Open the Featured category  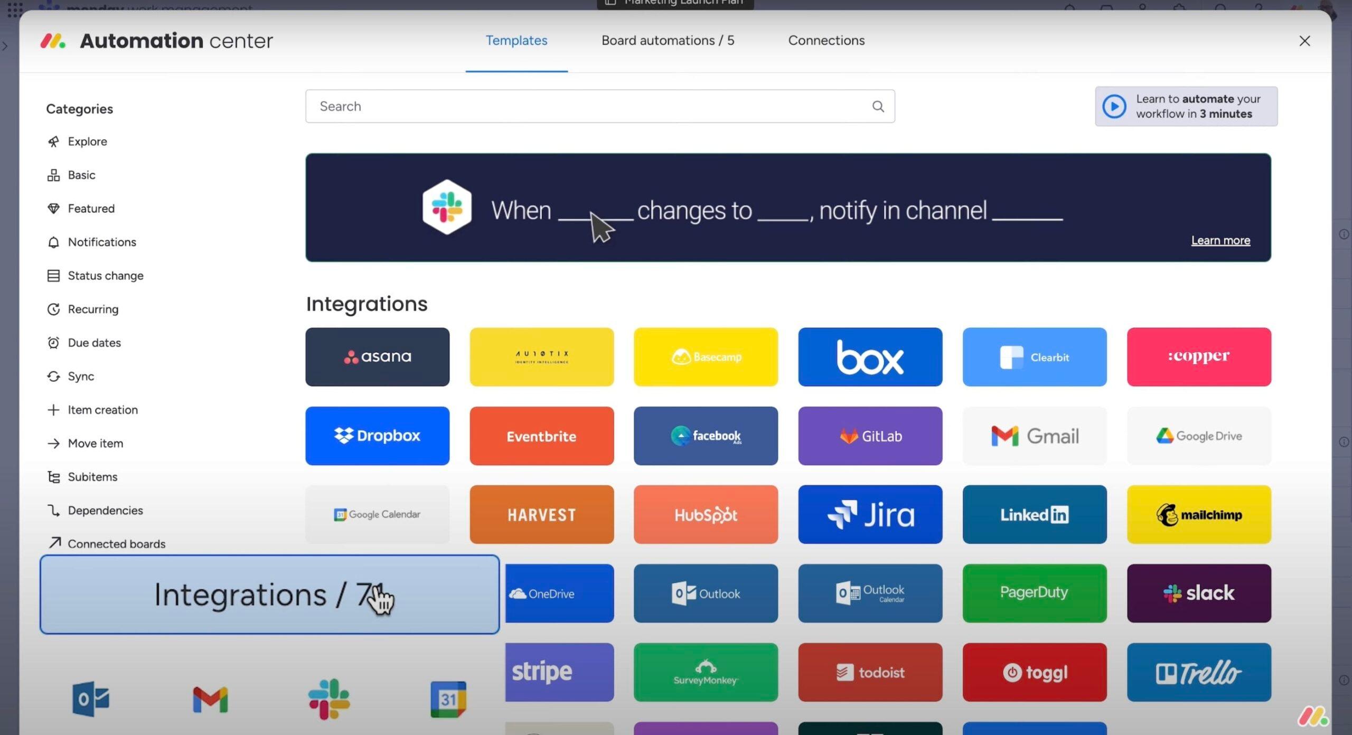pos(81,209)
